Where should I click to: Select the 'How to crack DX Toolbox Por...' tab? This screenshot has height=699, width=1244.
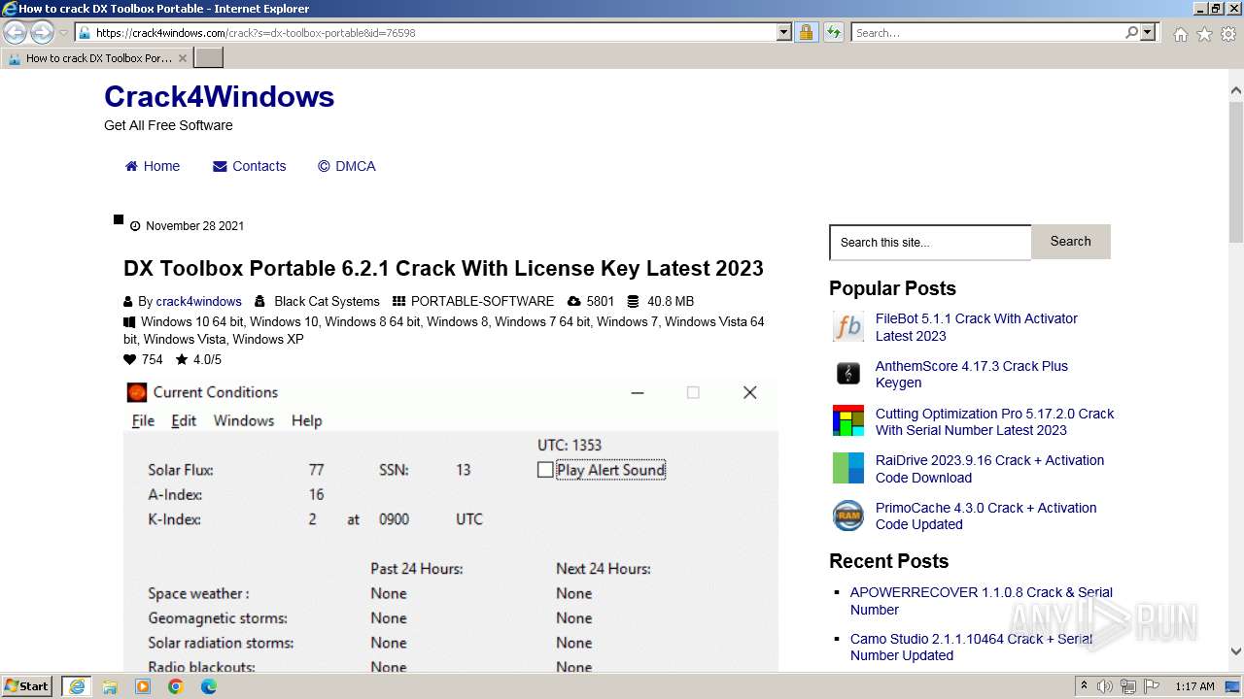[97, 58]
